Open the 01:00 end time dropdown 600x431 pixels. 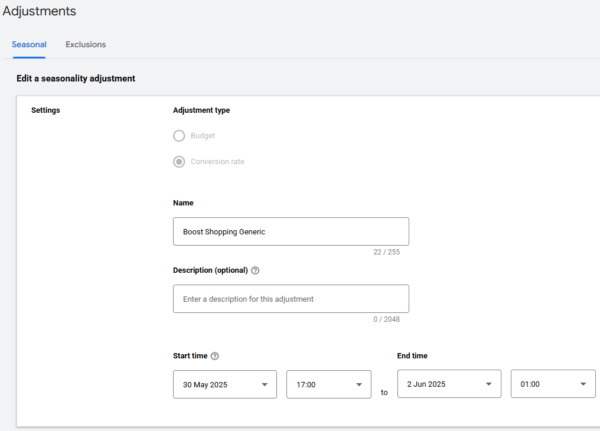pos(553,384)
